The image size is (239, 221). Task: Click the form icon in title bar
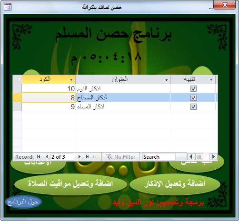click(x=8, y=7)
